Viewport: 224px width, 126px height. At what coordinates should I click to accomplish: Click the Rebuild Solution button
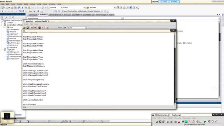[93, 11]
